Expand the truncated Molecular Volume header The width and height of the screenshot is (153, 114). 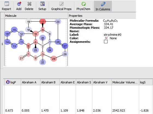tap(125, 82)
